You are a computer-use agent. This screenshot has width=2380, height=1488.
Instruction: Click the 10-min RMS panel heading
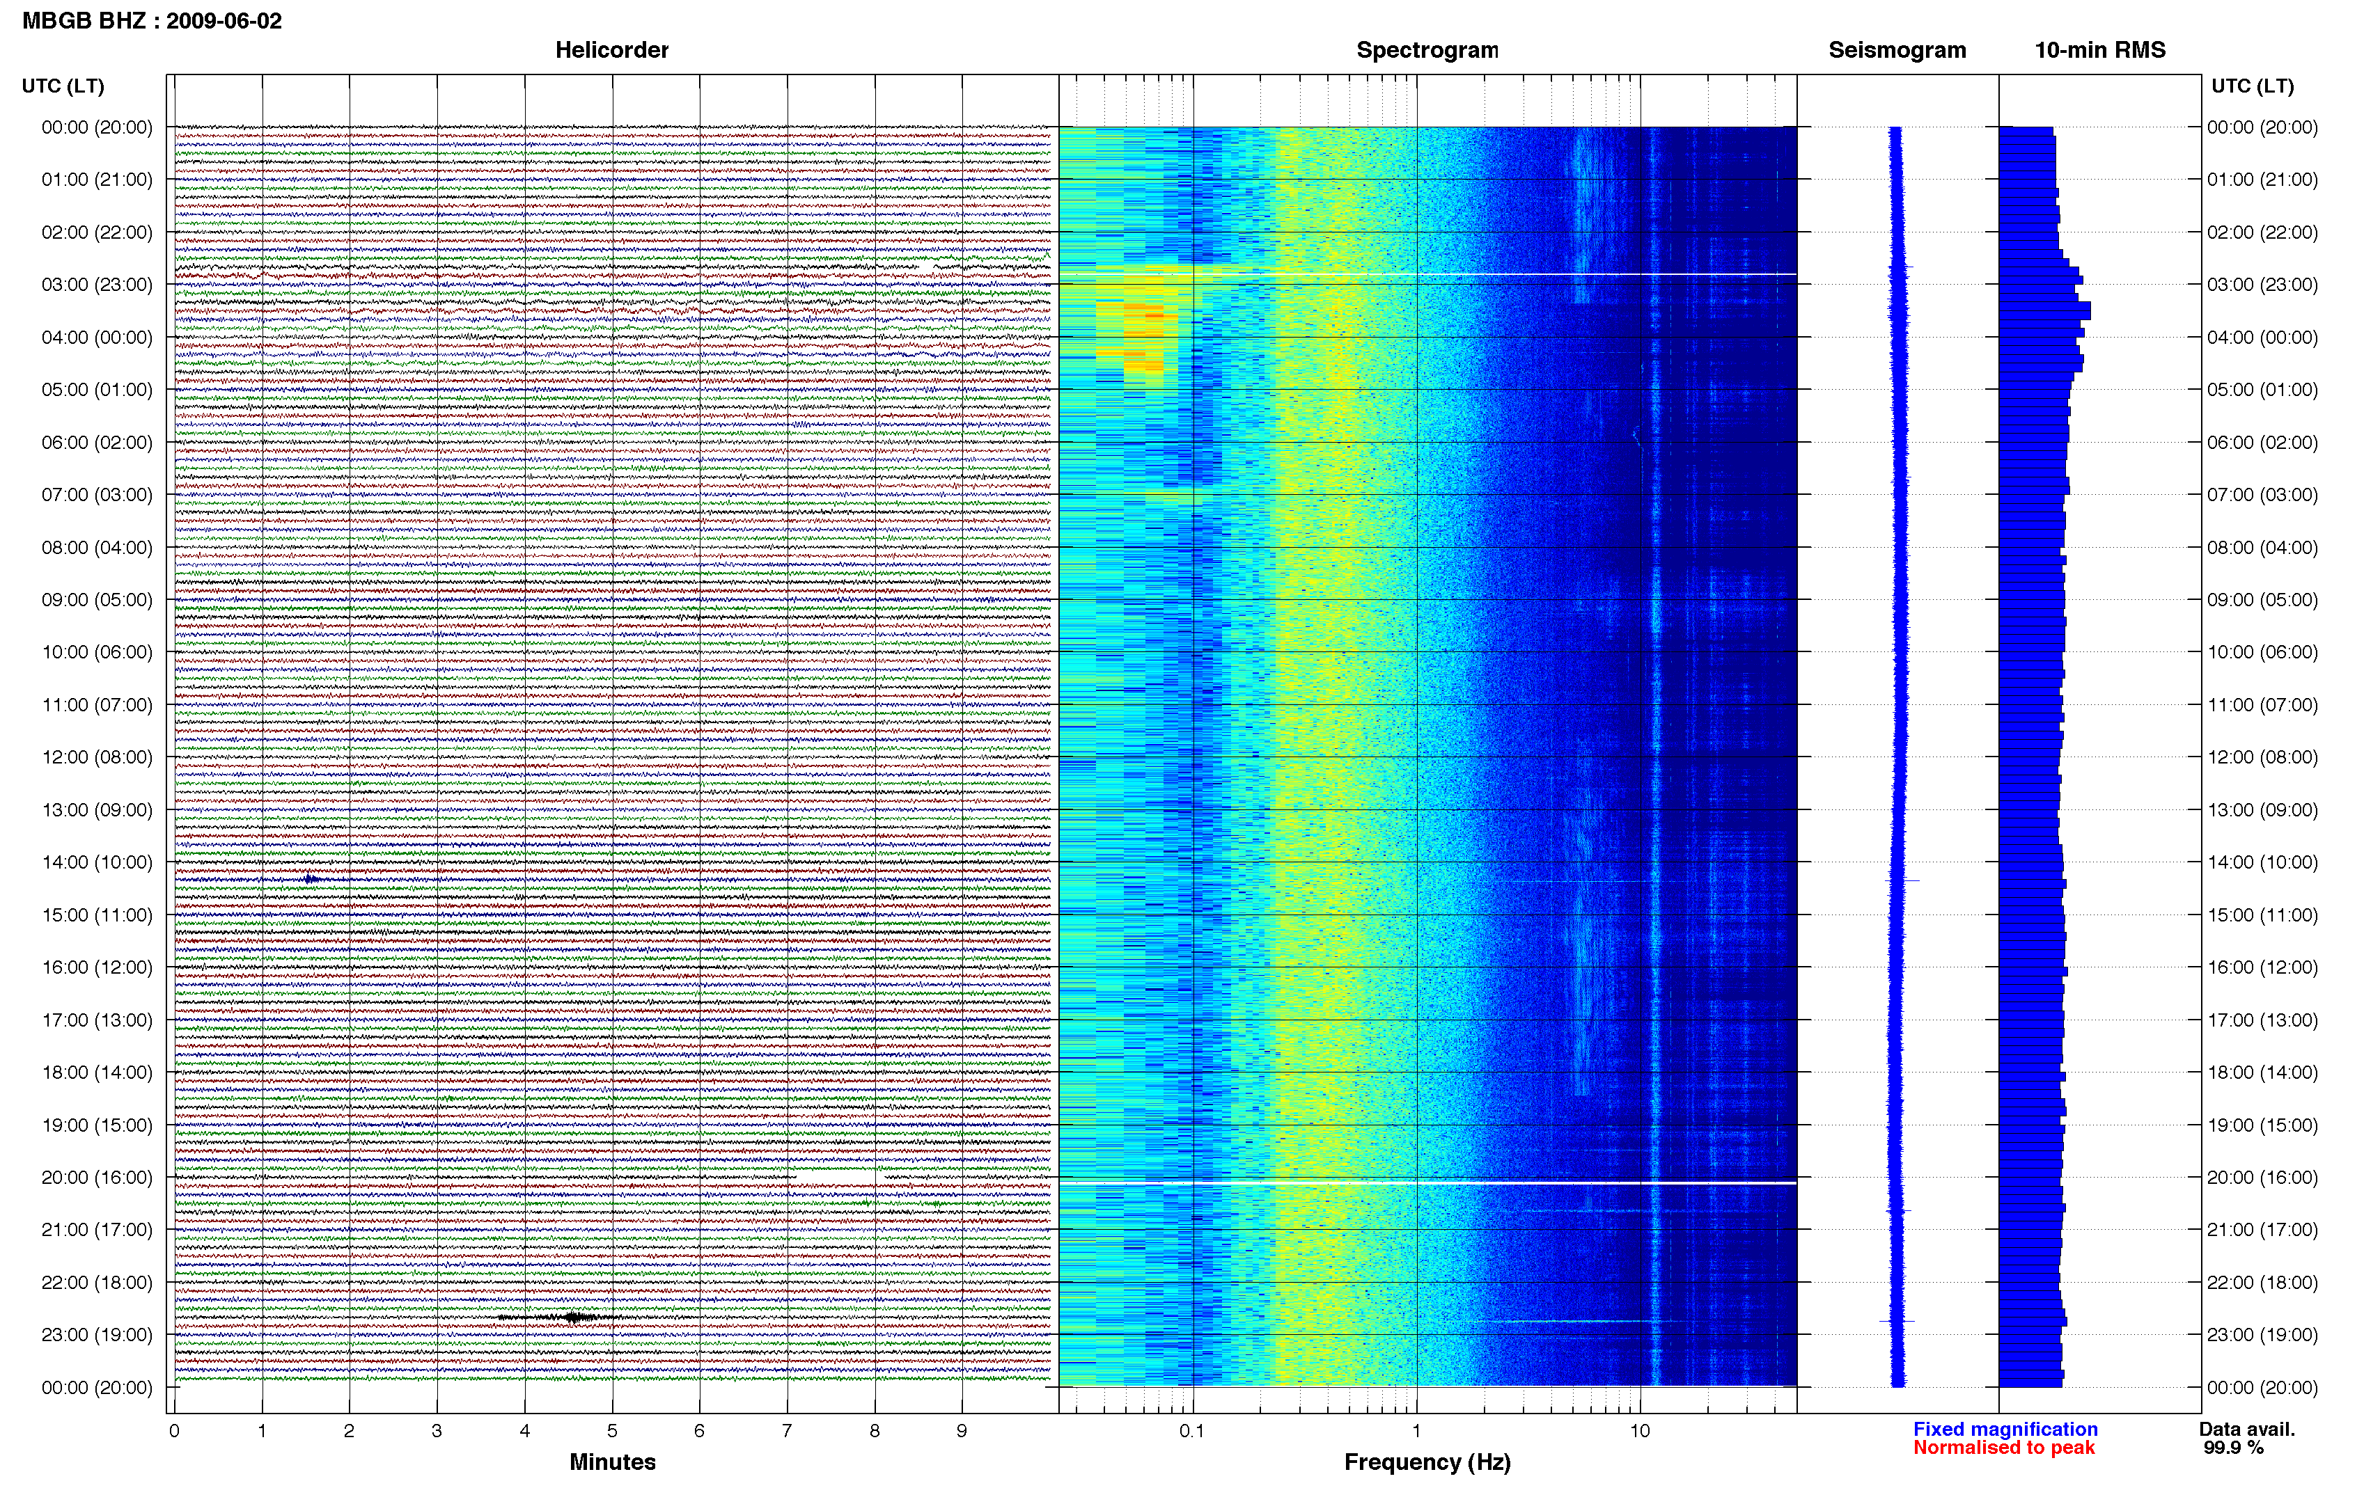coord(2099,50)
